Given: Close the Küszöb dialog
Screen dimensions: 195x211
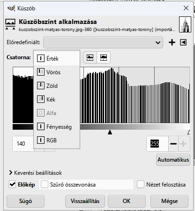Looking at the screenshot, I should 186,8.
